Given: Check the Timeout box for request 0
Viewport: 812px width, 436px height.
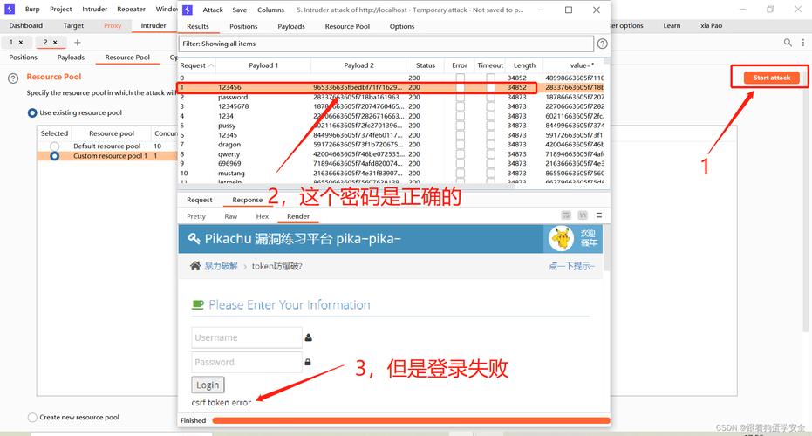Looking at the screenshot, I should click(x=490, y=78).
